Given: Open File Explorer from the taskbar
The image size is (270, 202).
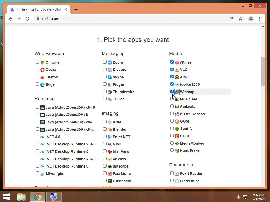Looking at the screenshot, I should tap(21, 197).
